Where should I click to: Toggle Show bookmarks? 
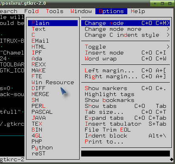click(125, 100)
